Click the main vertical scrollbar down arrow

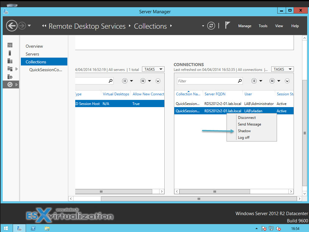[305, 194]
